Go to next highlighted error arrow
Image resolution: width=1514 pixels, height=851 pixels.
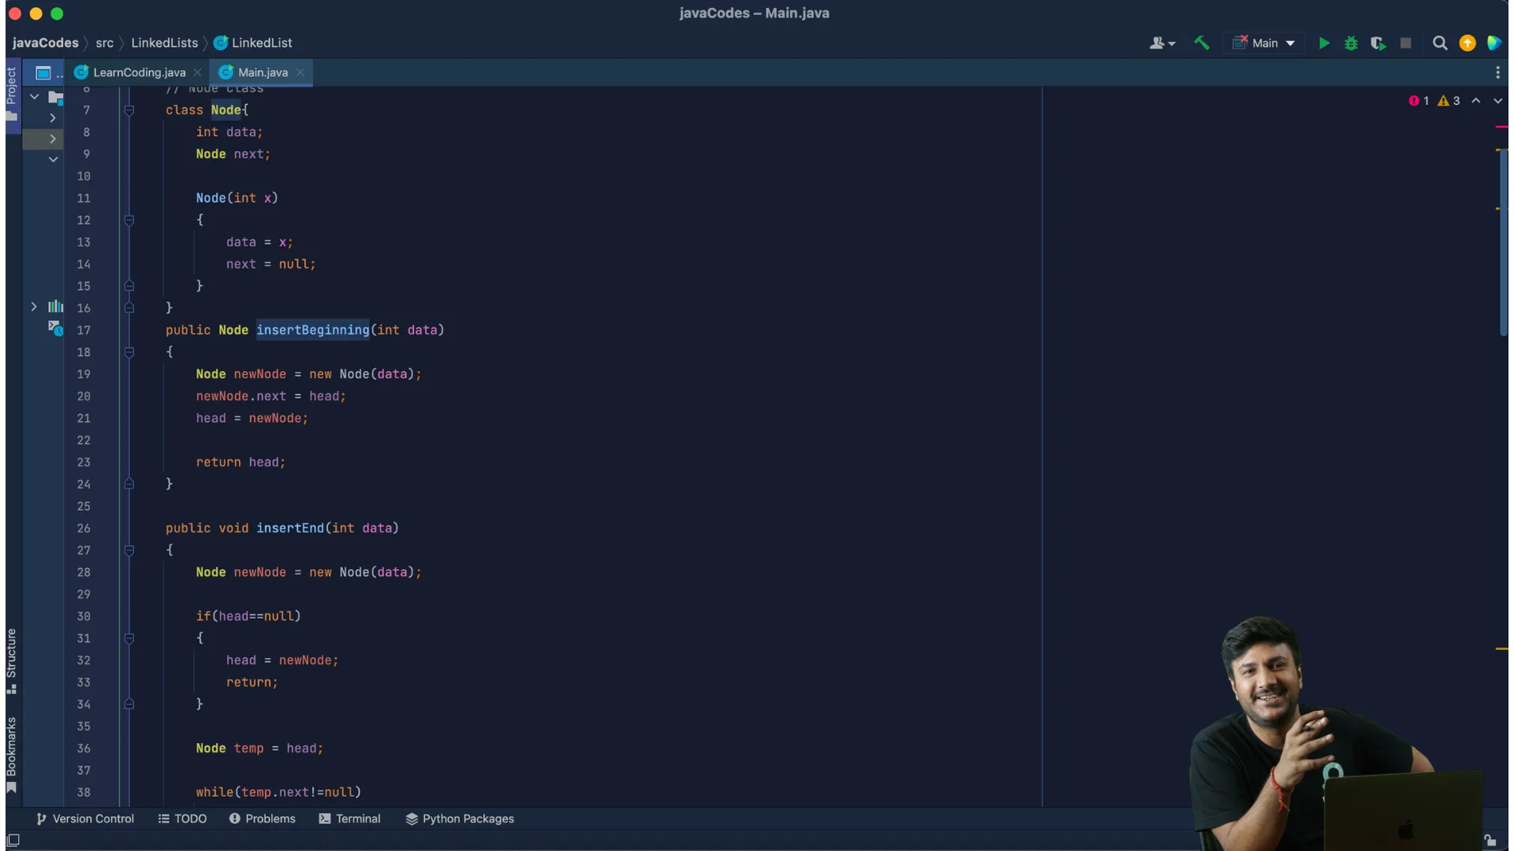(1497, 101)
